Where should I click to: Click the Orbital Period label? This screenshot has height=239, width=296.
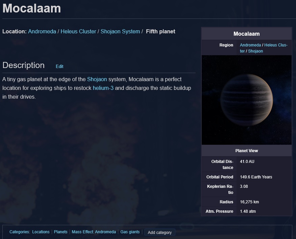pos(220,177)
